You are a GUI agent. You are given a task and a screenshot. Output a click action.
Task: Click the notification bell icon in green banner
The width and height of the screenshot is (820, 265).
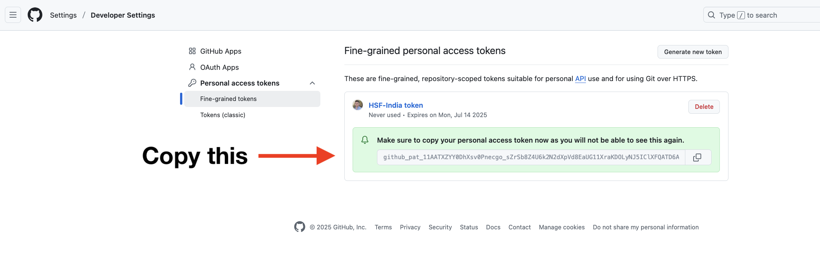point(365,140)
